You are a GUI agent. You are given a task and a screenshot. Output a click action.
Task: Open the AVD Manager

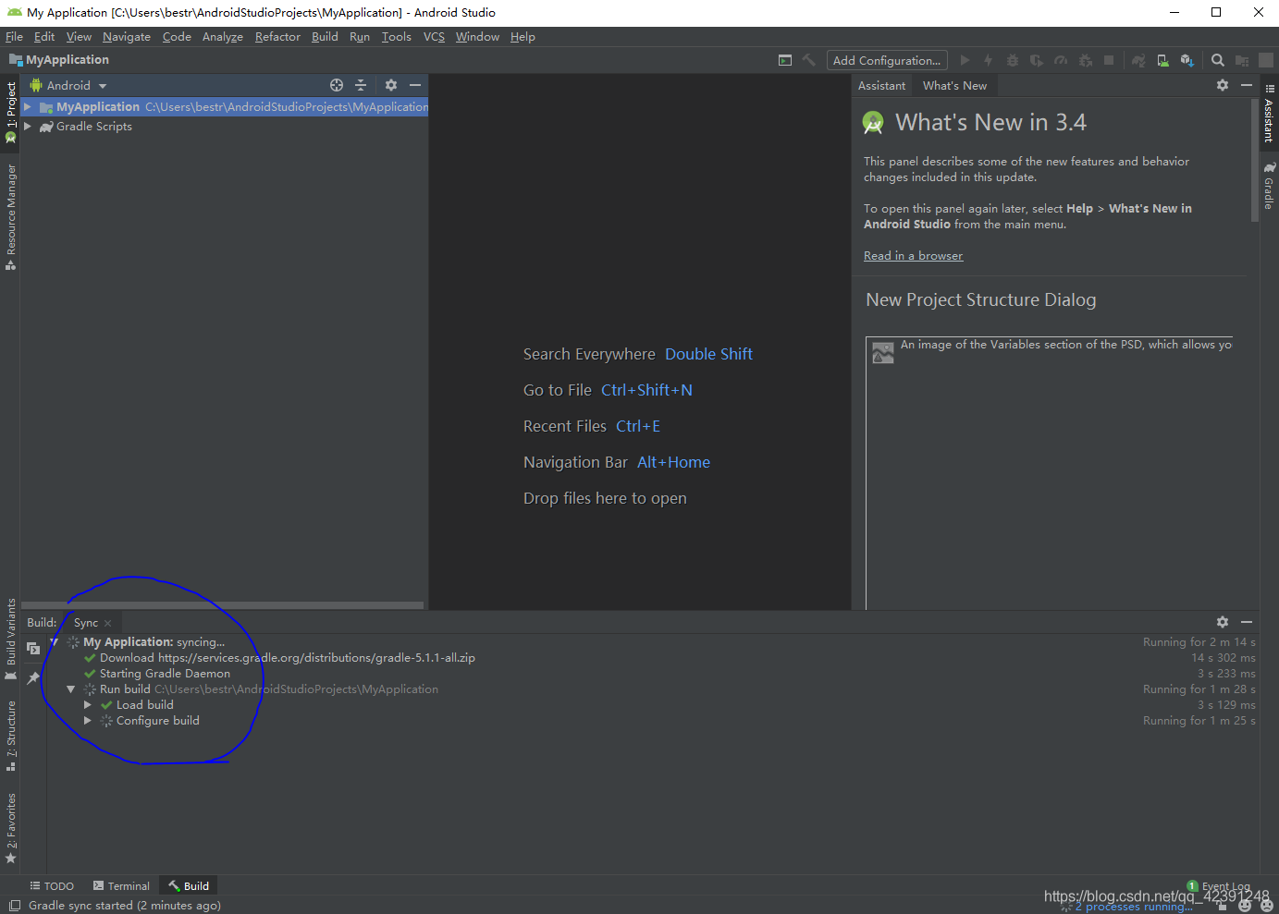[x=1162, y=60]
